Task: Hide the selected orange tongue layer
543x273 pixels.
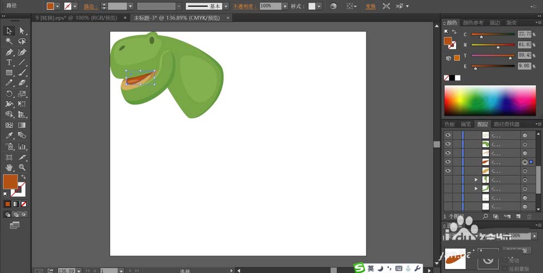Action: coord(448,162)
